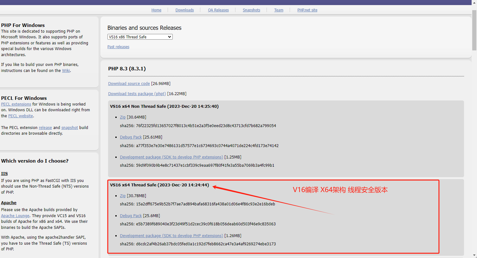Click the VS16 x64 Thread Safe heading

point(159,185)
